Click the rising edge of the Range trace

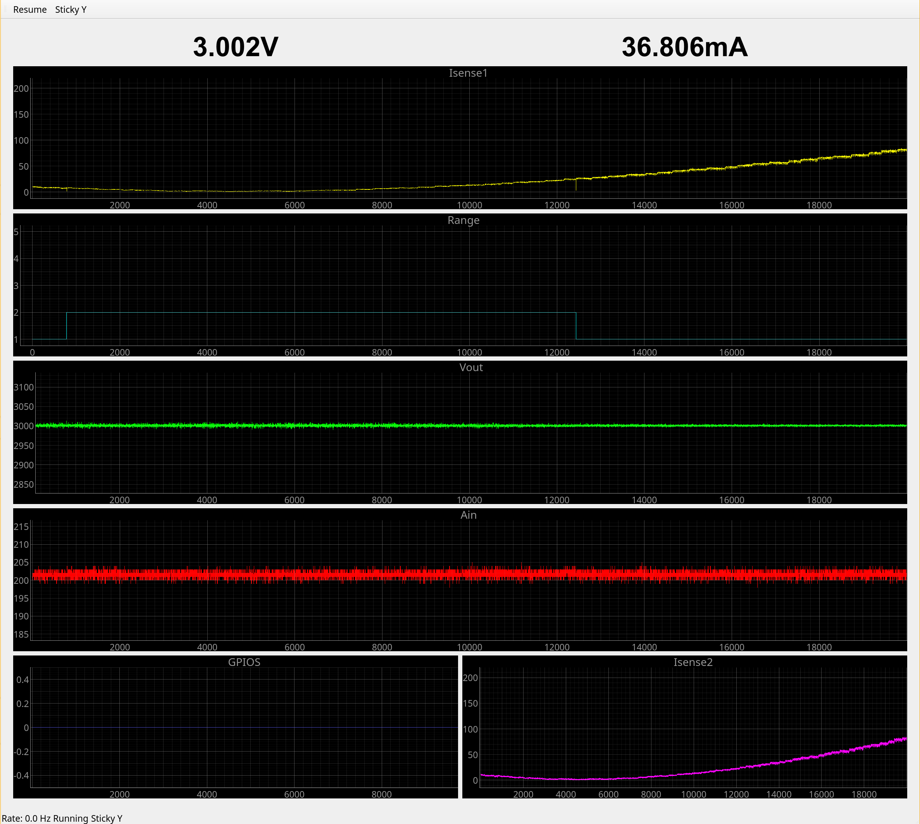[67, 325]
